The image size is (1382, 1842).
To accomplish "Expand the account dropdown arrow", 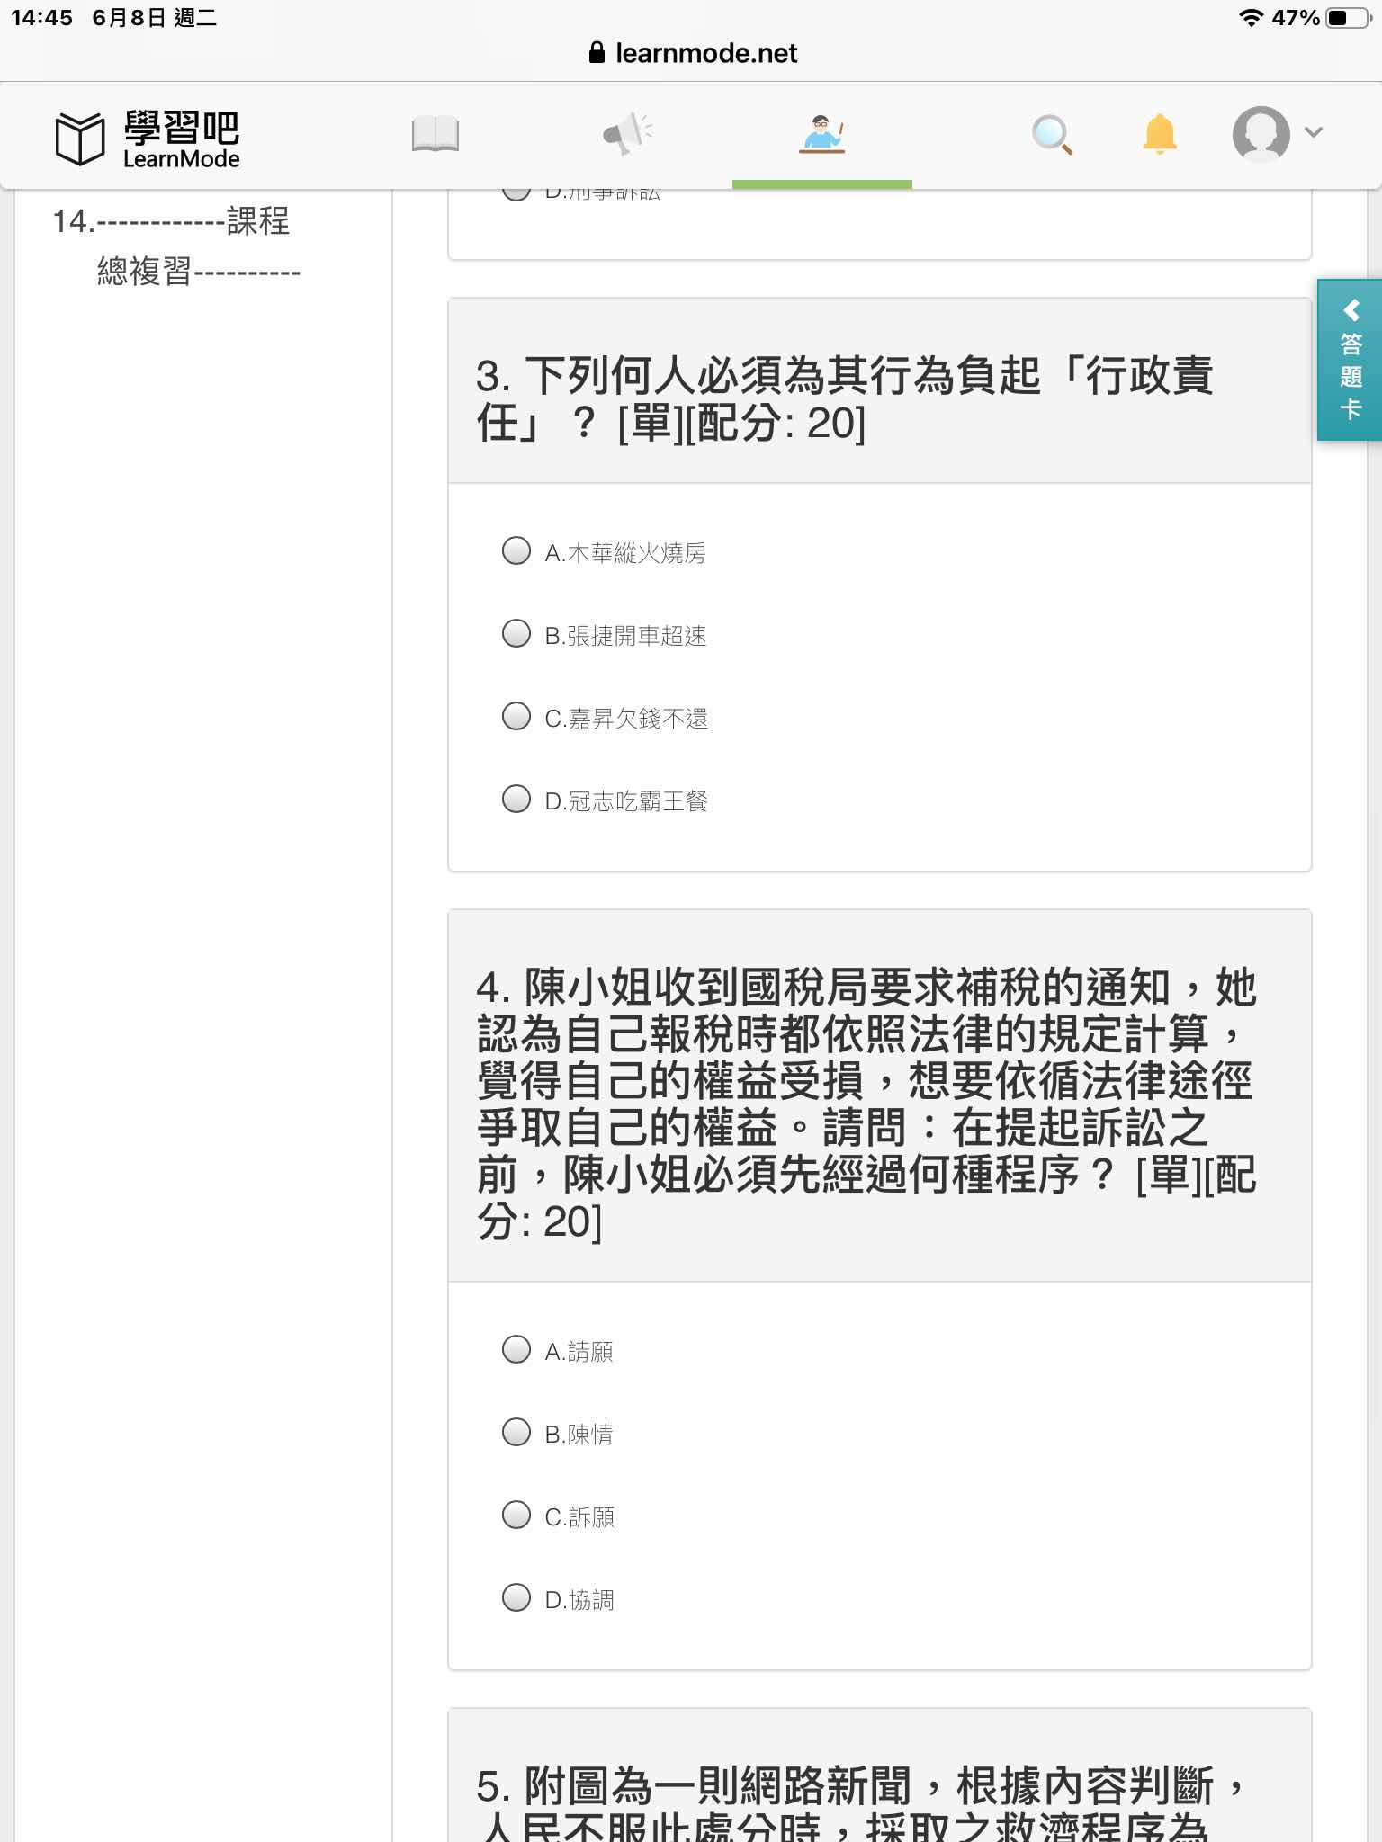I will [x=1314, y=132].
